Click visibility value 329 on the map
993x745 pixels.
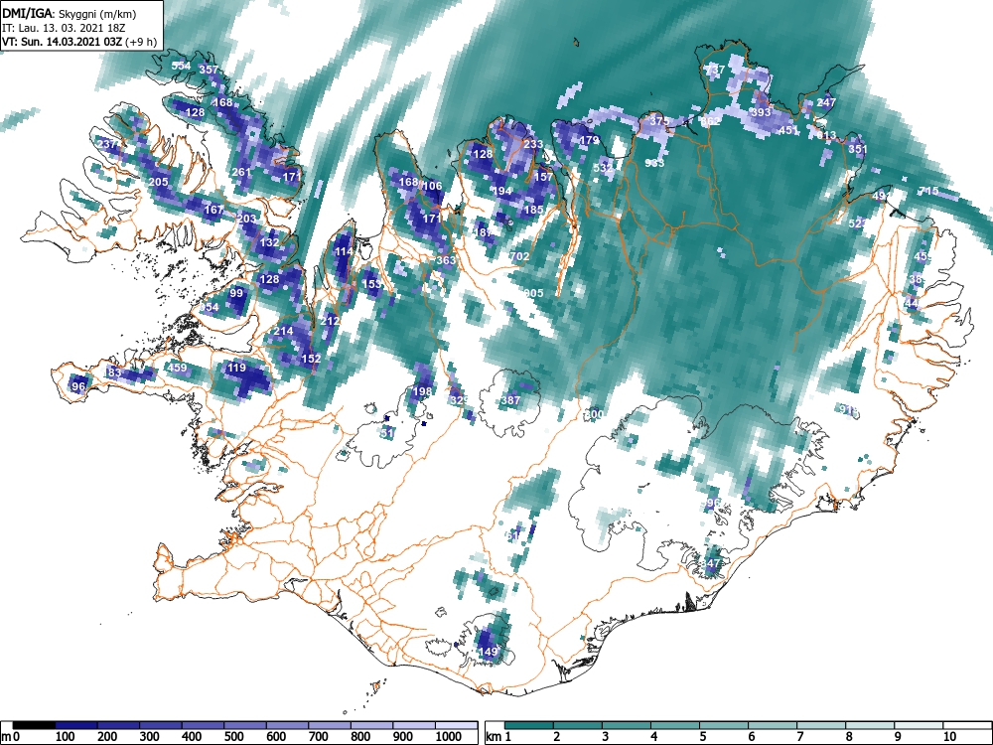point(459,400)
